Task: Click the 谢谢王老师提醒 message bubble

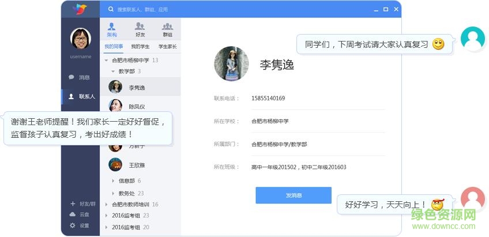Action: click(88, 128)
